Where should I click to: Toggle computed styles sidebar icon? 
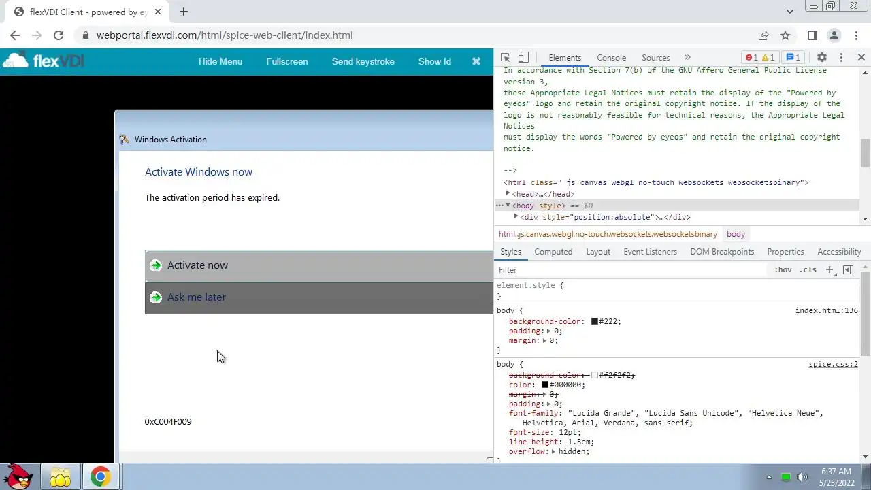[x=848, y=270]
